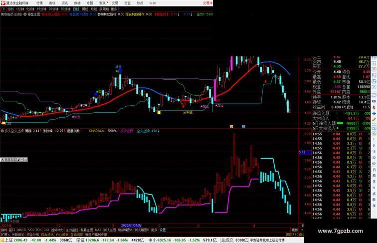Screen dimensions: 377x243
Task: Select the 月线 monthly period tab
Action: tap(94, 9)
